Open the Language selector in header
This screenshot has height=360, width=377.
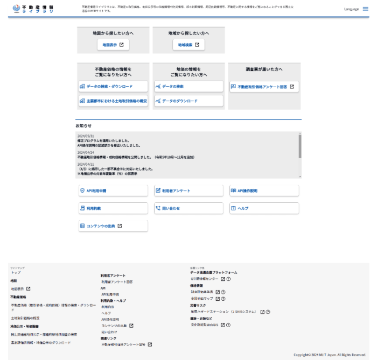click(351, 9)
